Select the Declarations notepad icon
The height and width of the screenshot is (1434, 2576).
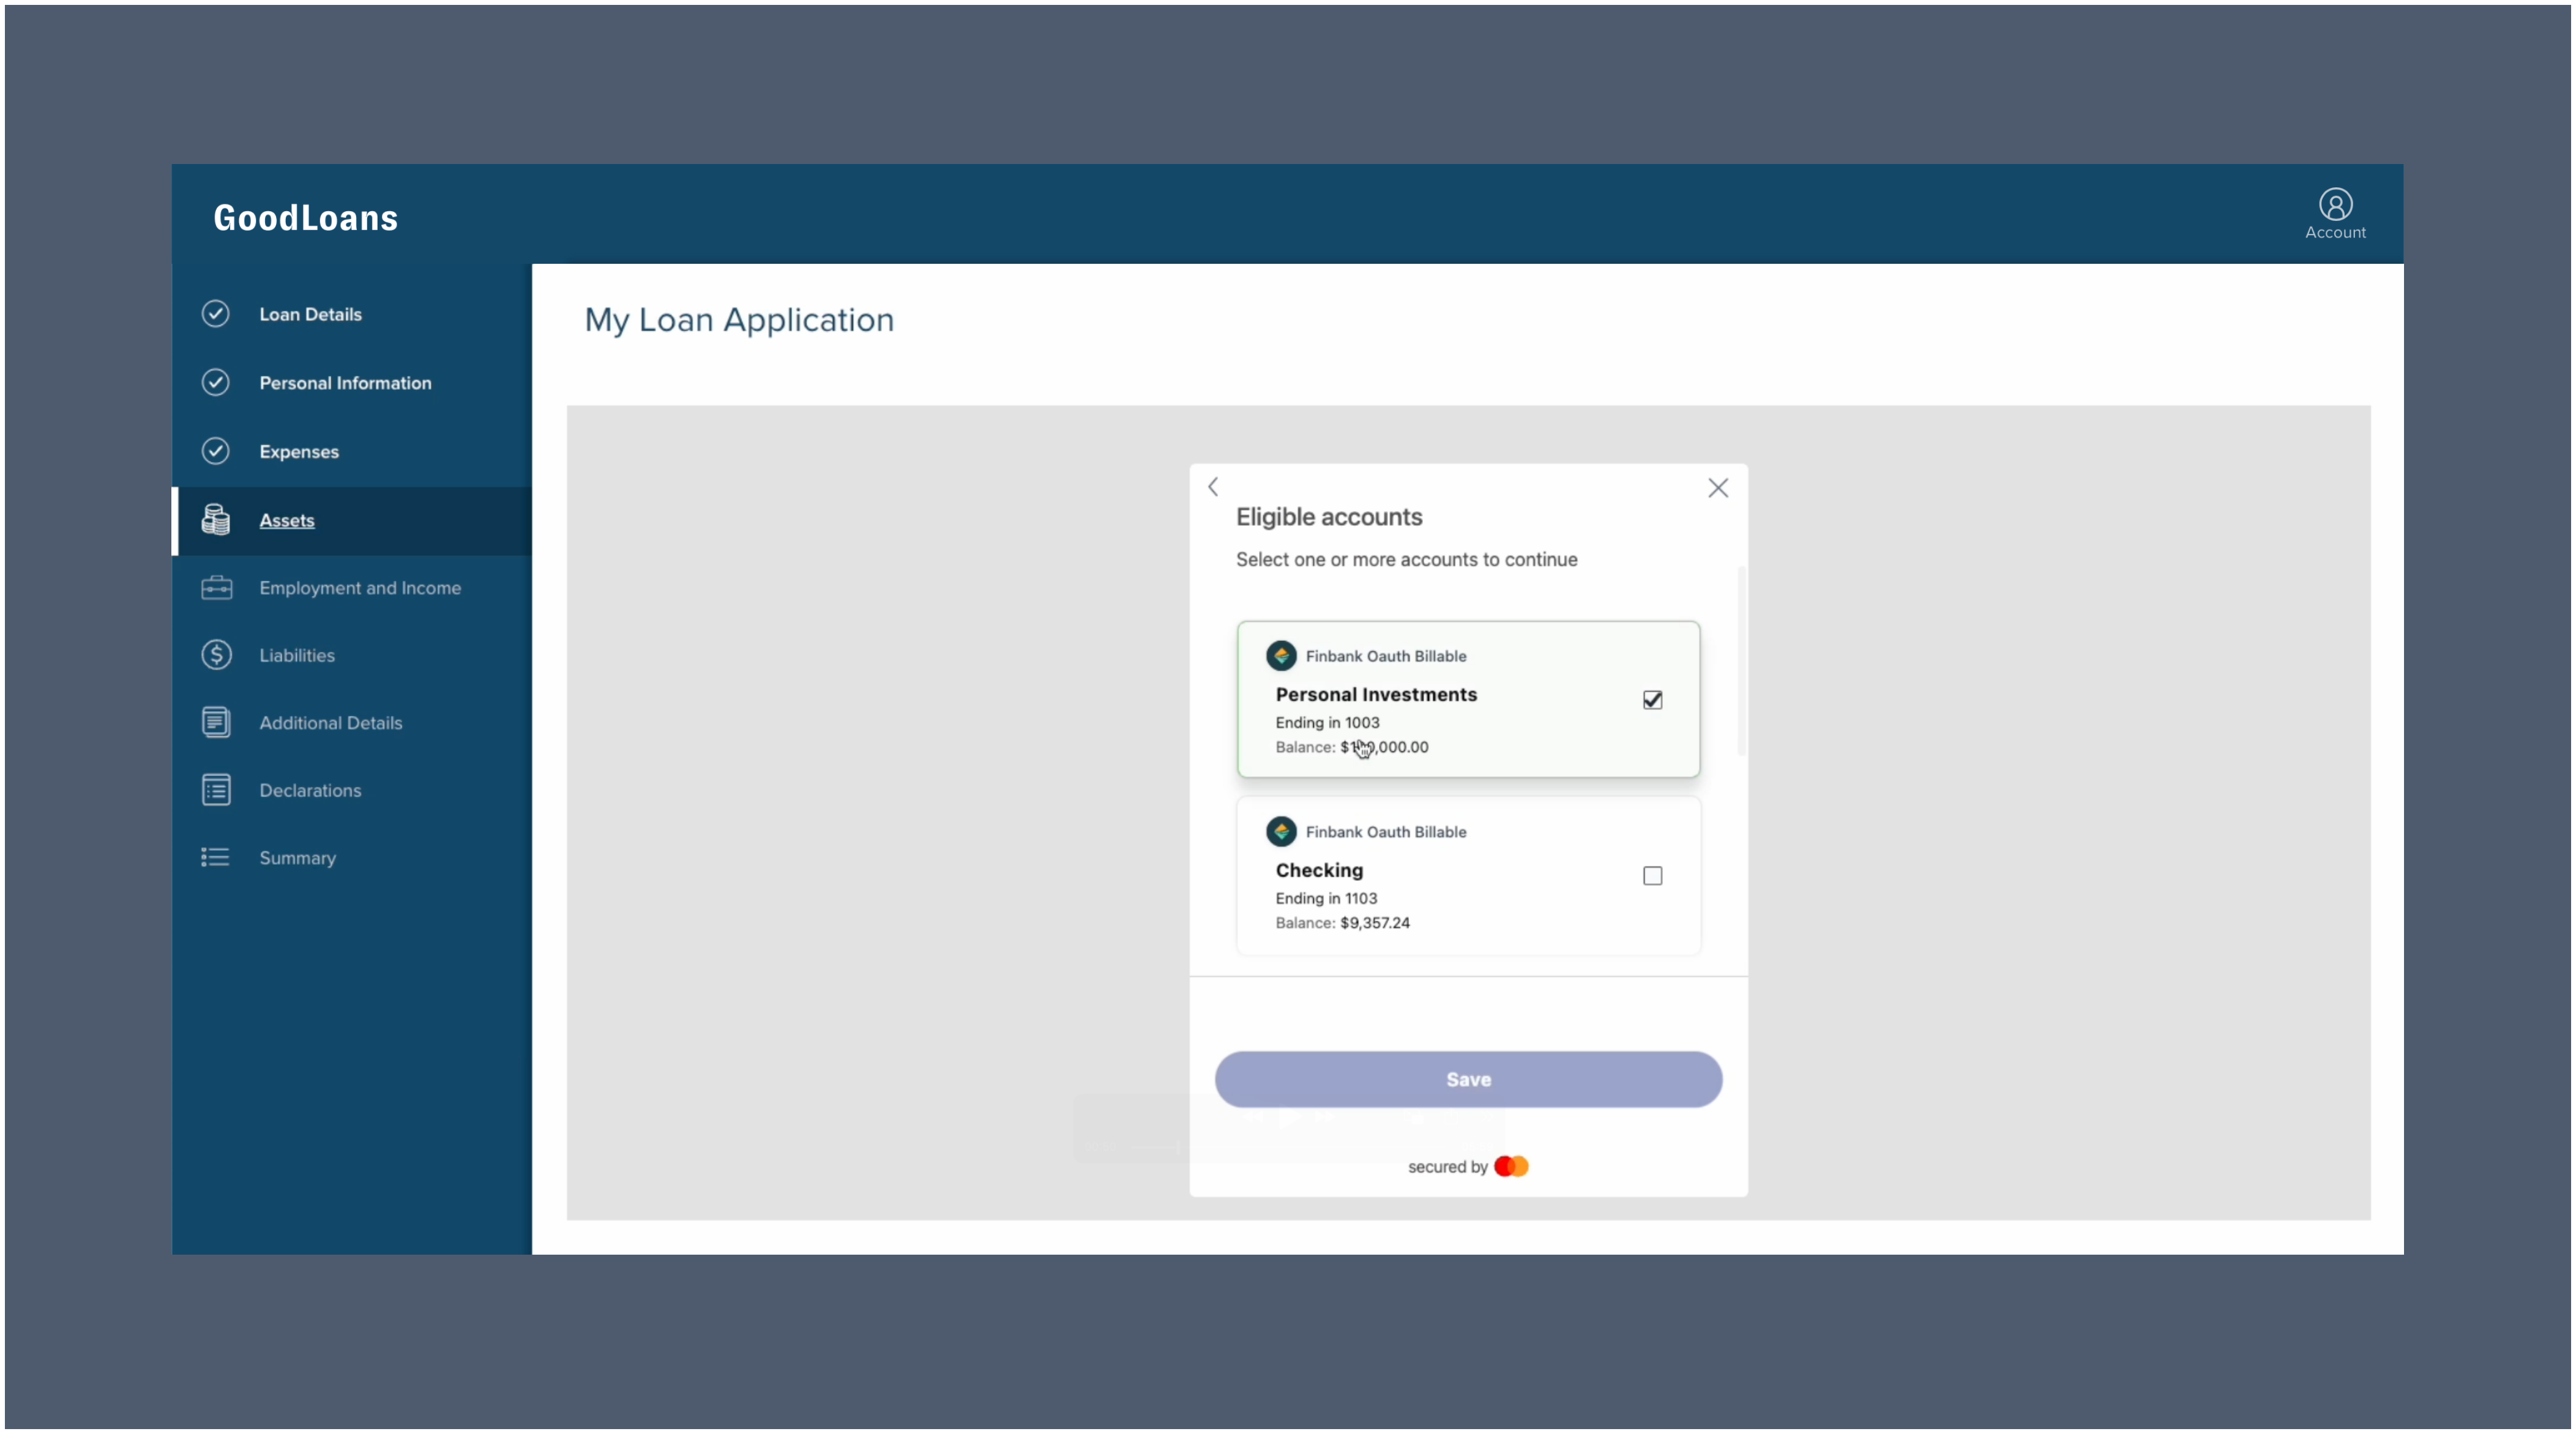(x=216, y=789)
